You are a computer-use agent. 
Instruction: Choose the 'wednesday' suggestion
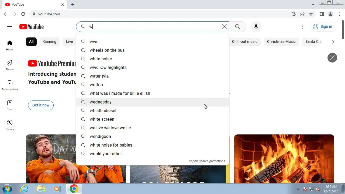pos(153,102)
